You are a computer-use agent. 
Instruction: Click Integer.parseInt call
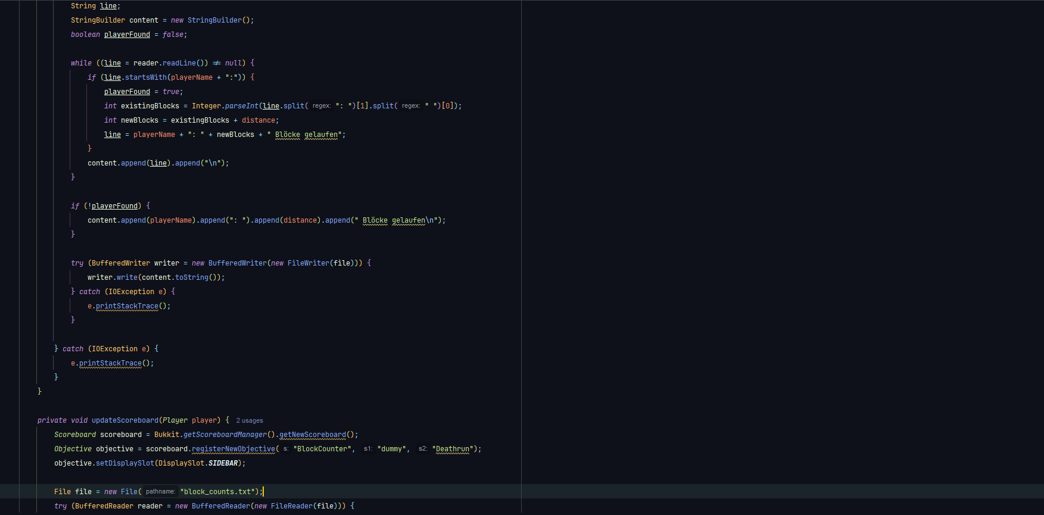(225, 106)
